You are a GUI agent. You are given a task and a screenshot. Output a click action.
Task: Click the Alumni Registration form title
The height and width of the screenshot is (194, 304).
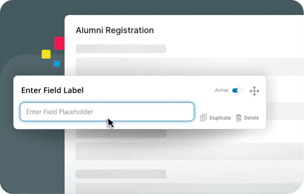point(115,30)
